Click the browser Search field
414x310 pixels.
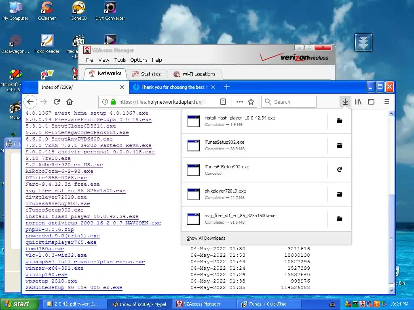[x=289, y=102]
